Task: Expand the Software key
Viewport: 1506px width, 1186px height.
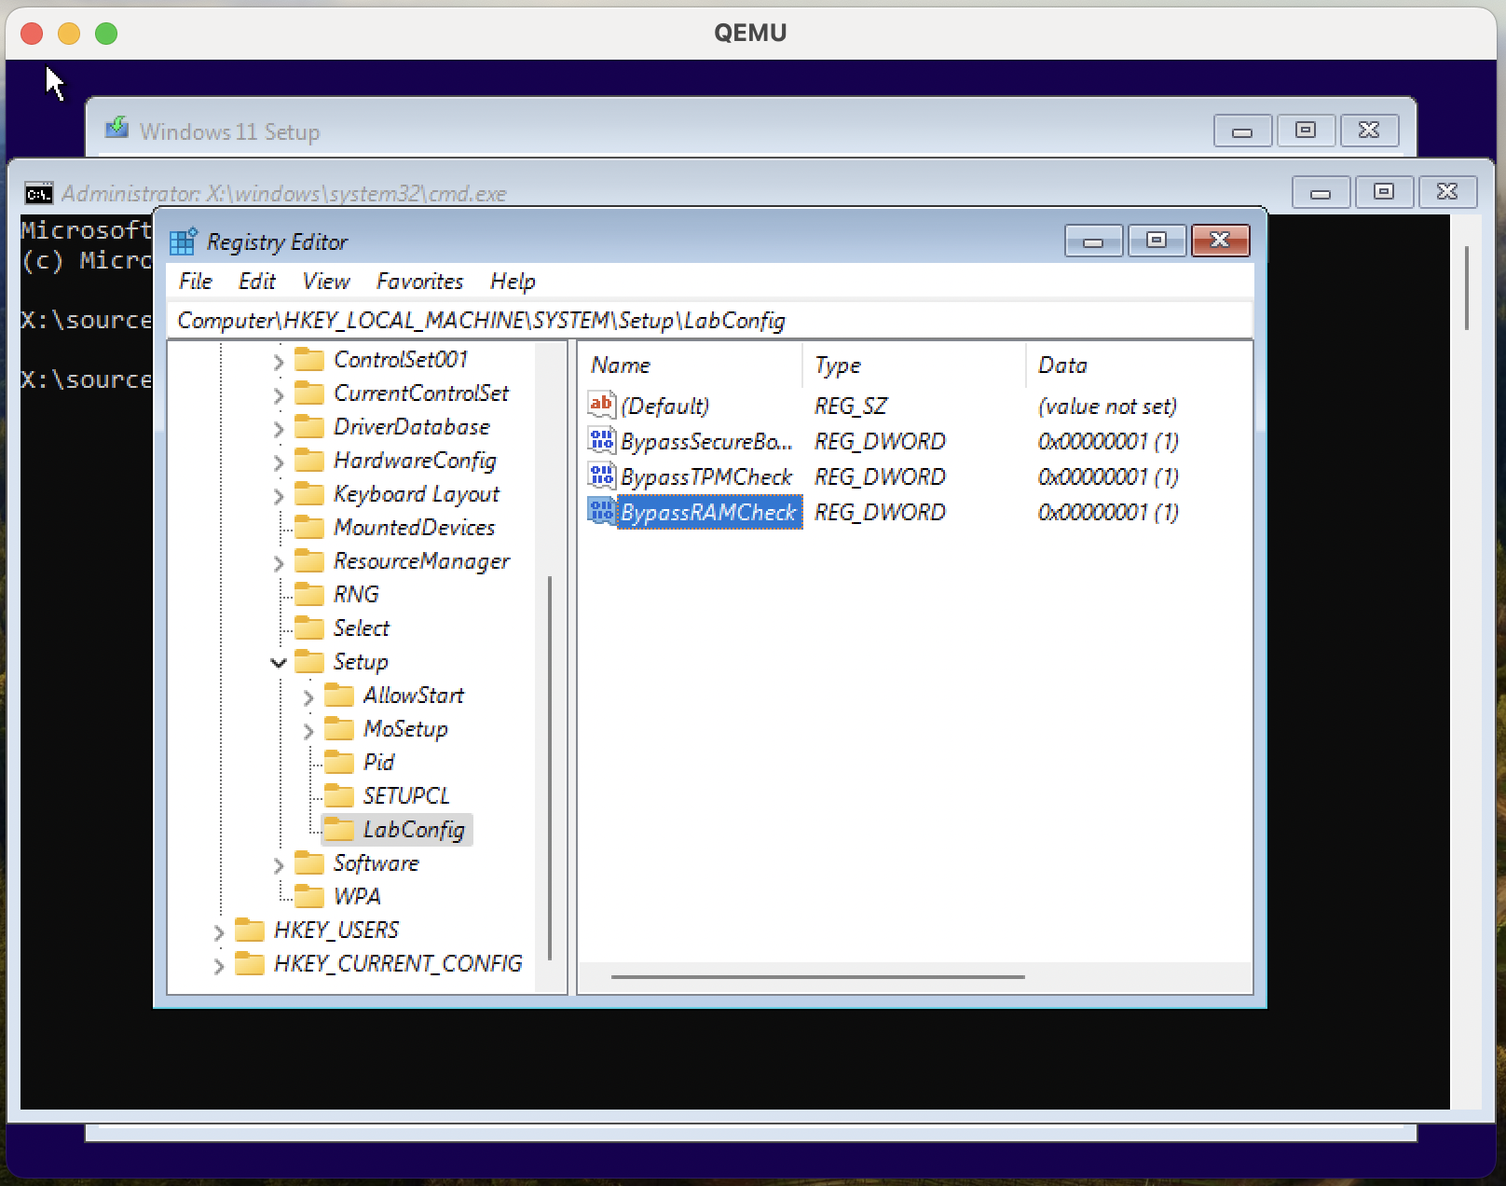Action: [279, 865]
